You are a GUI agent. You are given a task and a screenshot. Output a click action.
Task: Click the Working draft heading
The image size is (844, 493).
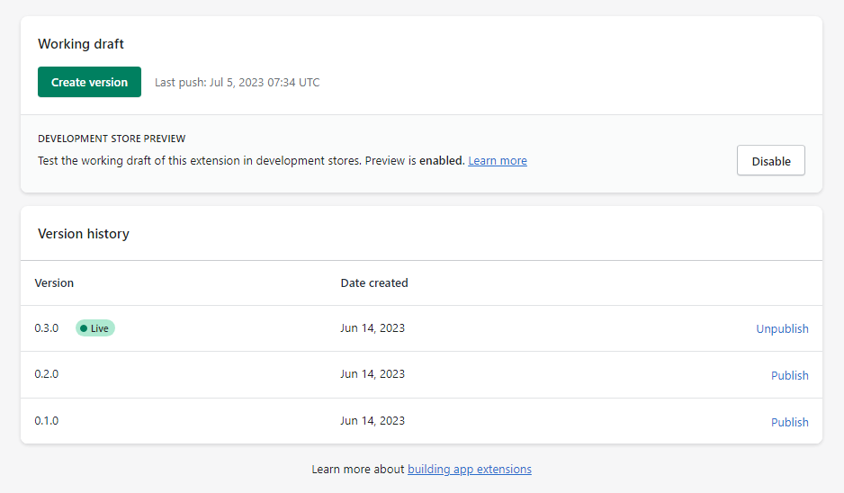[81, 44]
